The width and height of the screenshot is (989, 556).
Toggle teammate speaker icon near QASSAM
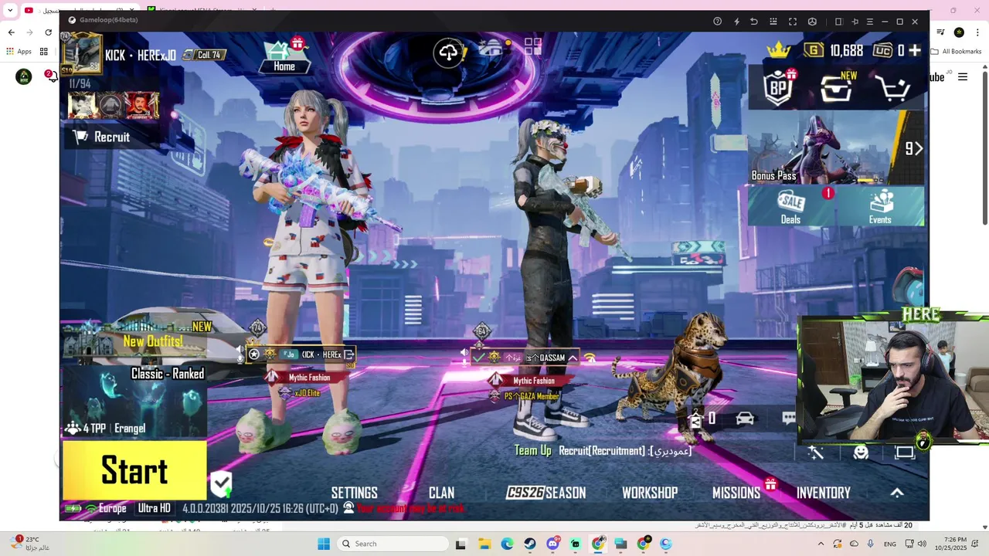coord(464,353)
